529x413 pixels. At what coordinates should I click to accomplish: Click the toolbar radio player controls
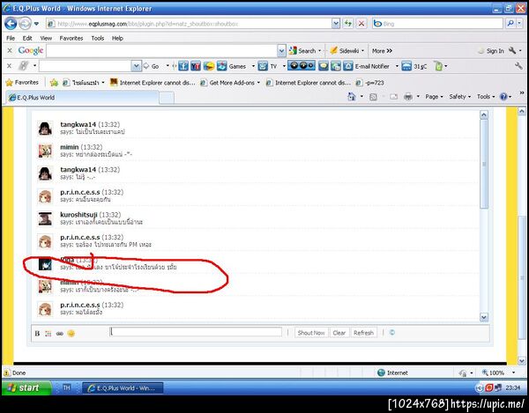[x=302, y=66]
